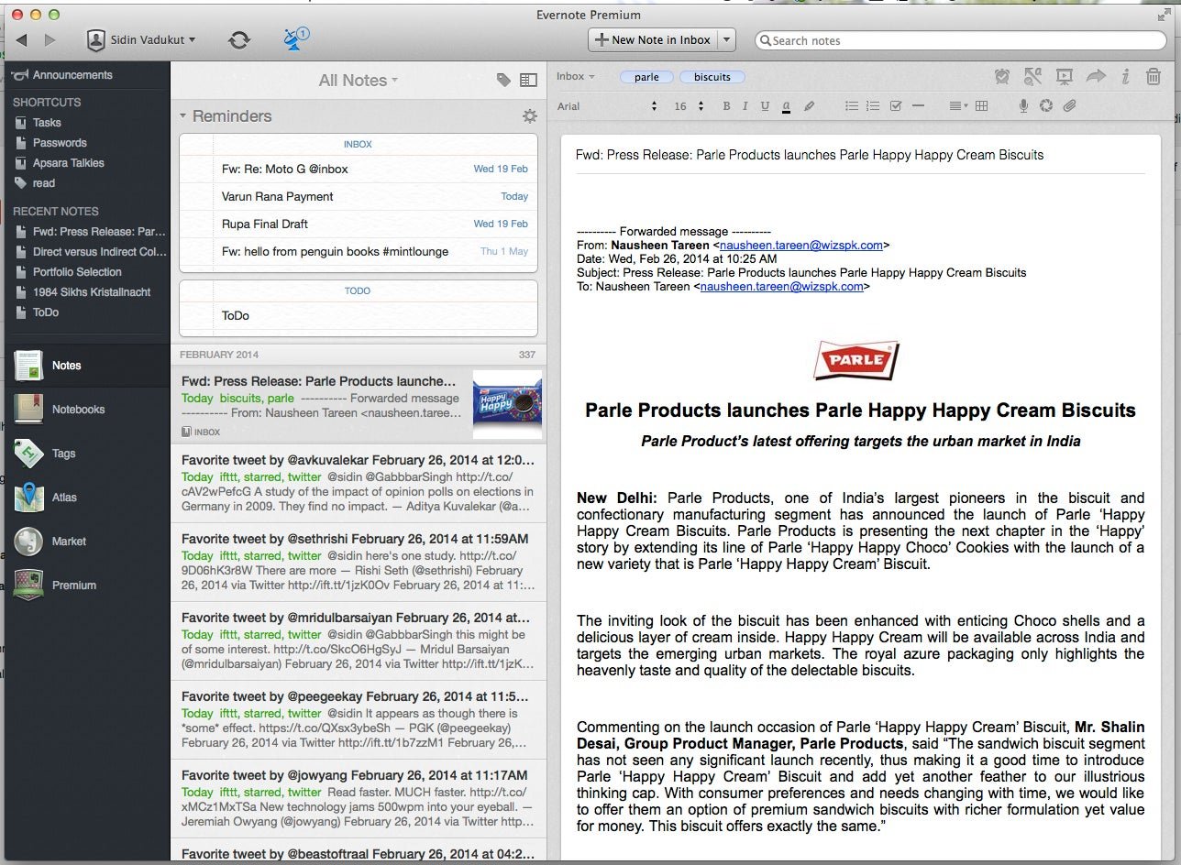The image size is (1181, 865).
Task: Open the text alignment dropdown
Action: click(957, 106)
